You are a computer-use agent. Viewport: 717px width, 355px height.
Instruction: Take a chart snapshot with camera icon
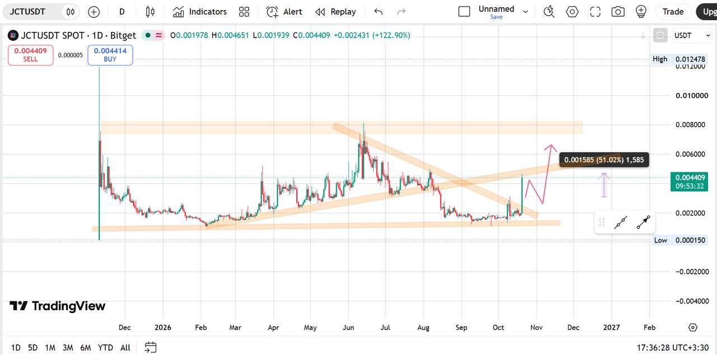click(x=618, y=11)
